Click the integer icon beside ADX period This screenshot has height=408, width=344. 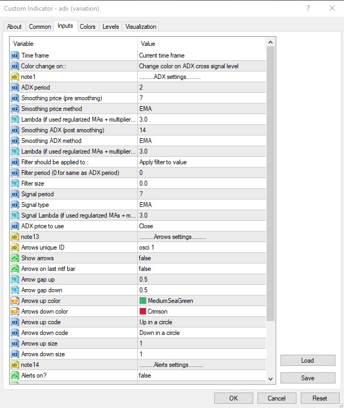pyautogui.click(x=15, y=87)
